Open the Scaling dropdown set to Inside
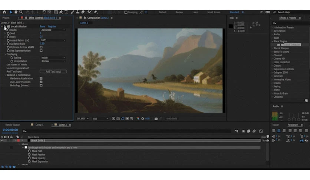This screenshot has height=180, width=310. click(53, 58)
